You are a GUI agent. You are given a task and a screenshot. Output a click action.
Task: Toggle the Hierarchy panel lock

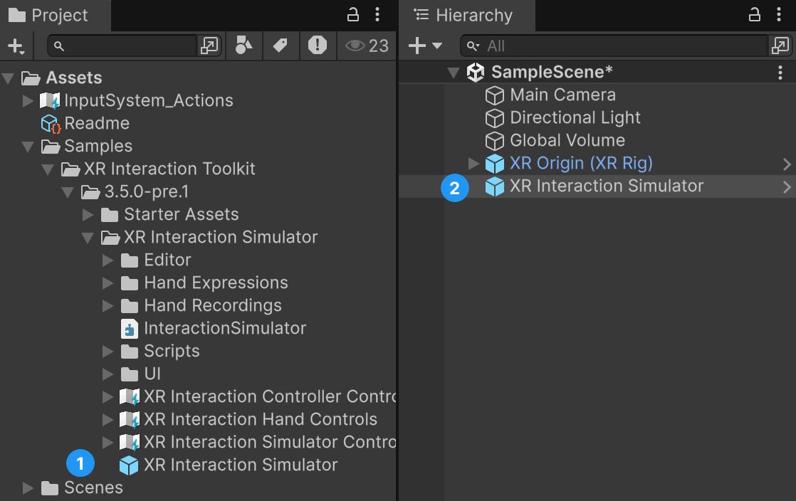(x=755, y=15)
